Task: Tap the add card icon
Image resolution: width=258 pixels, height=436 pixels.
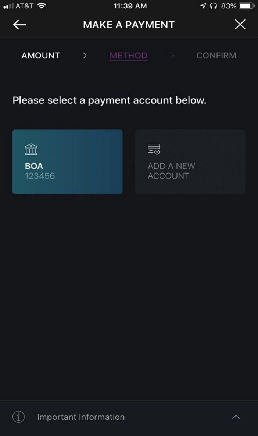Action: 154,149
